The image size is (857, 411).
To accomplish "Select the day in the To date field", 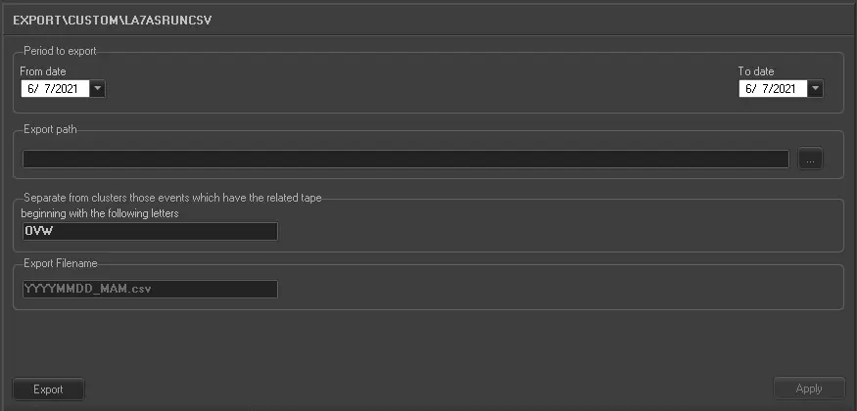I will coord(765,89).
